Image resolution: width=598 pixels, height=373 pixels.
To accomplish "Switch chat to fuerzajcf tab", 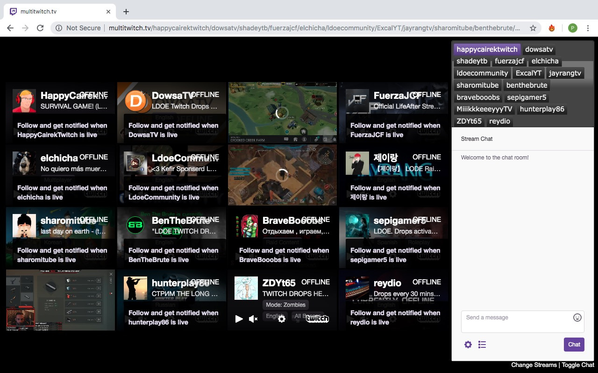I will [509, 61].
